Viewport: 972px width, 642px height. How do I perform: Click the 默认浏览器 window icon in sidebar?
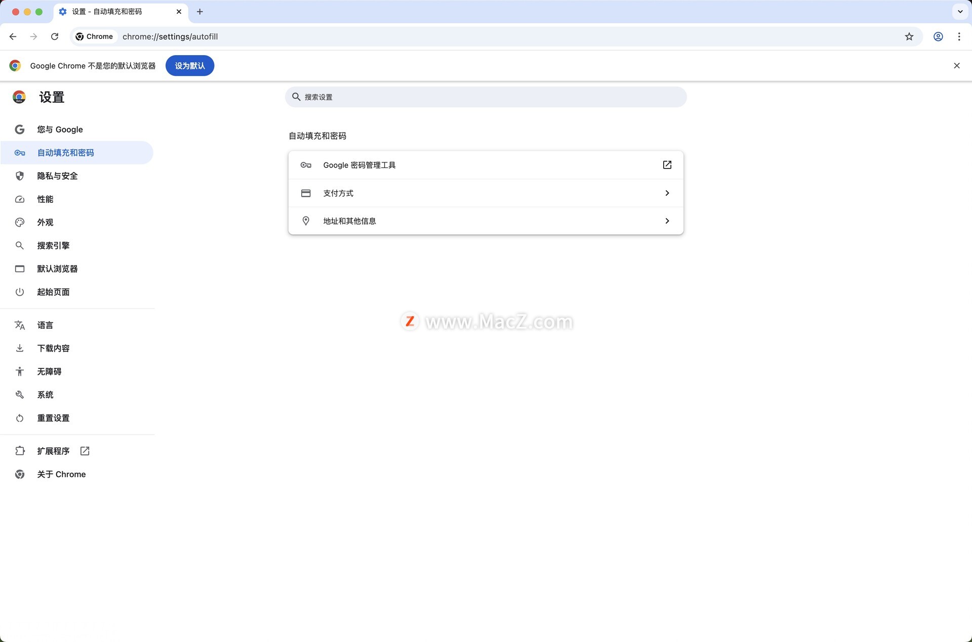[20, 269]
